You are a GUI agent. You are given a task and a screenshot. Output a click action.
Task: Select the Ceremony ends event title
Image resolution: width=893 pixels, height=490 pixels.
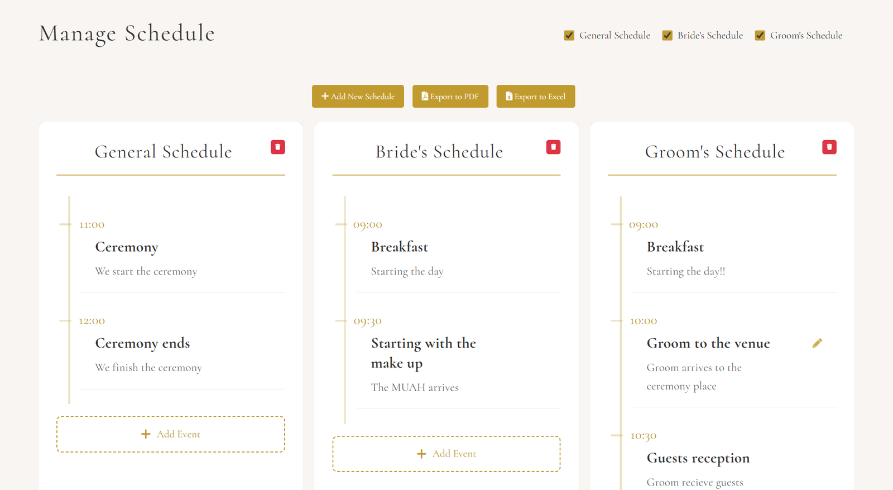click(x=142, y=343)
